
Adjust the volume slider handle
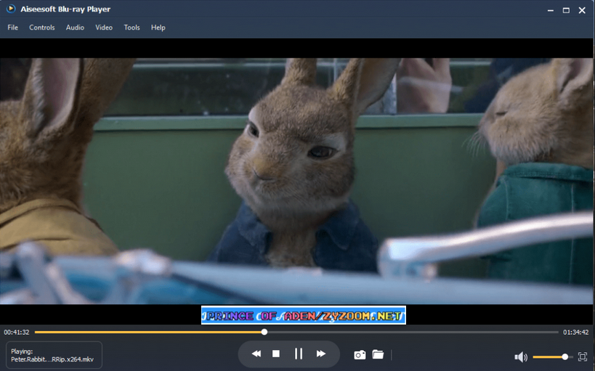coord(565,357)
